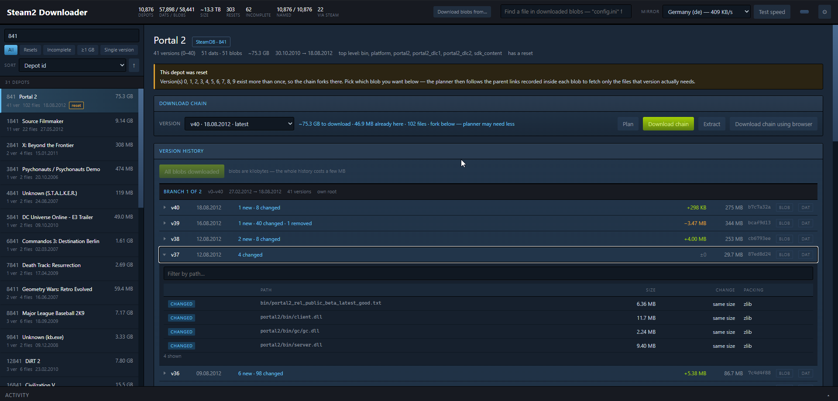
Task: Focus the Find a file in downloaded blobs field
Action: coord(566,12)
